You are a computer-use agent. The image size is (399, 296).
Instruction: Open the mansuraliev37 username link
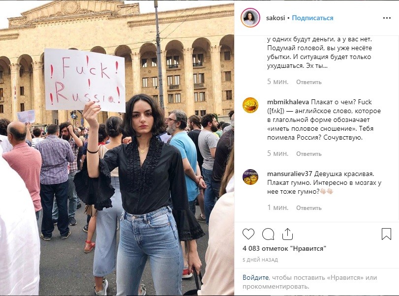[290, 174]
